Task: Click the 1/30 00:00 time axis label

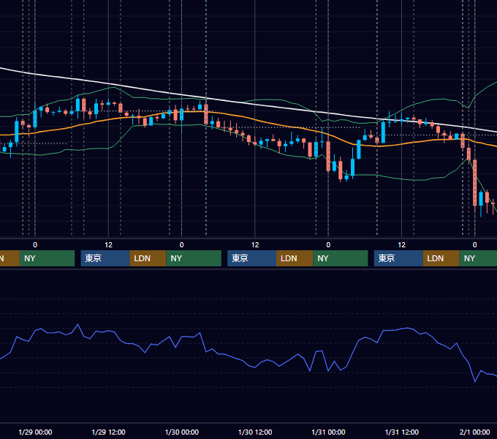Action: click(x=181, y=432)
